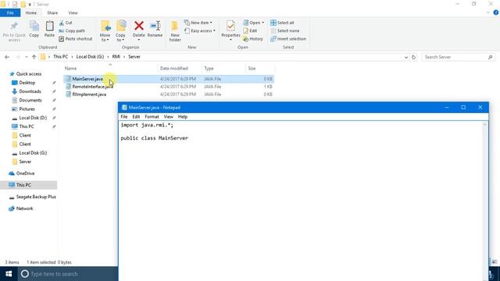The height and width of the screenshot is (281, 500).
Task: Switch to the View ribbon tab
Action: click(73, 12)
